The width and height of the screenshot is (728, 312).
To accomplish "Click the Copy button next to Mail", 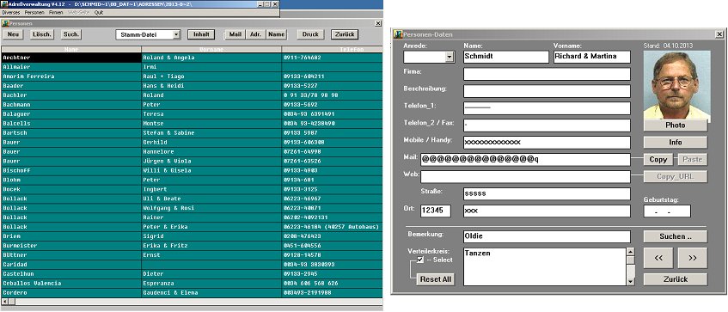I will [658, 159].
